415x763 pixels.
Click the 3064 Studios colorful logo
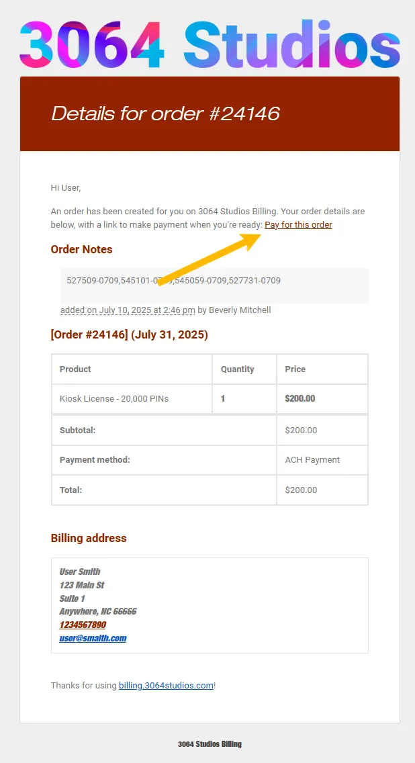coord(210,44)
